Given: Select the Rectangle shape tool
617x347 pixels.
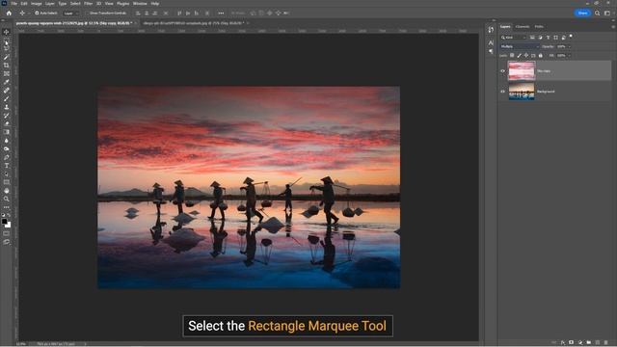Looking at the screenshot, I should pyautogui.click(x=7, y=182).
